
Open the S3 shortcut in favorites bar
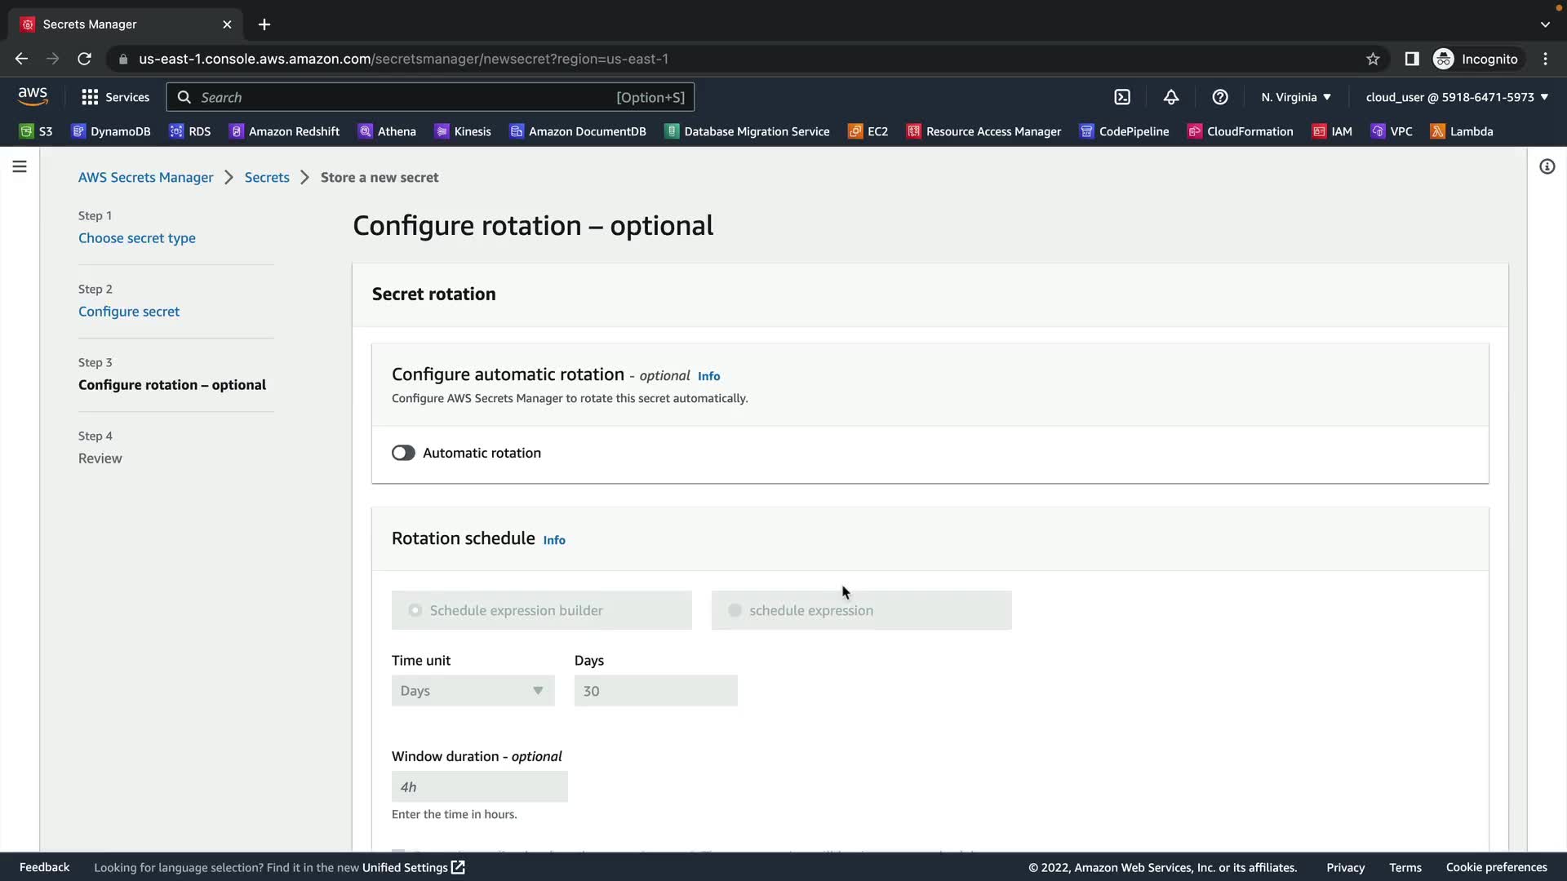click(x=36, y=131)
